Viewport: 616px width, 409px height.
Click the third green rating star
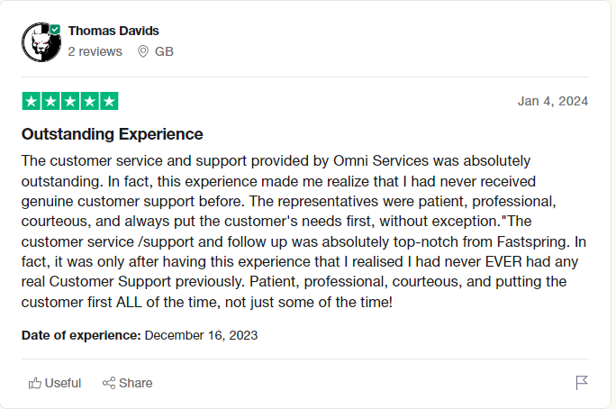tap(70, 101)
